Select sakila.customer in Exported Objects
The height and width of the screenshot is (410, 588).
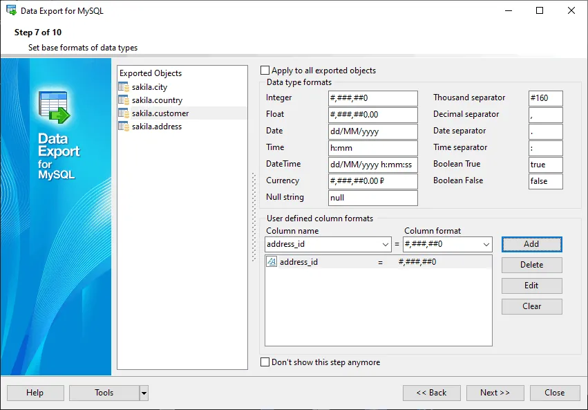click(182, 113)
